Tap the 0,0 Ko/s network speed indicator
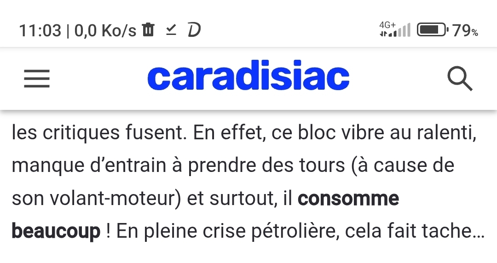The image size is (497, 263). 105,31
